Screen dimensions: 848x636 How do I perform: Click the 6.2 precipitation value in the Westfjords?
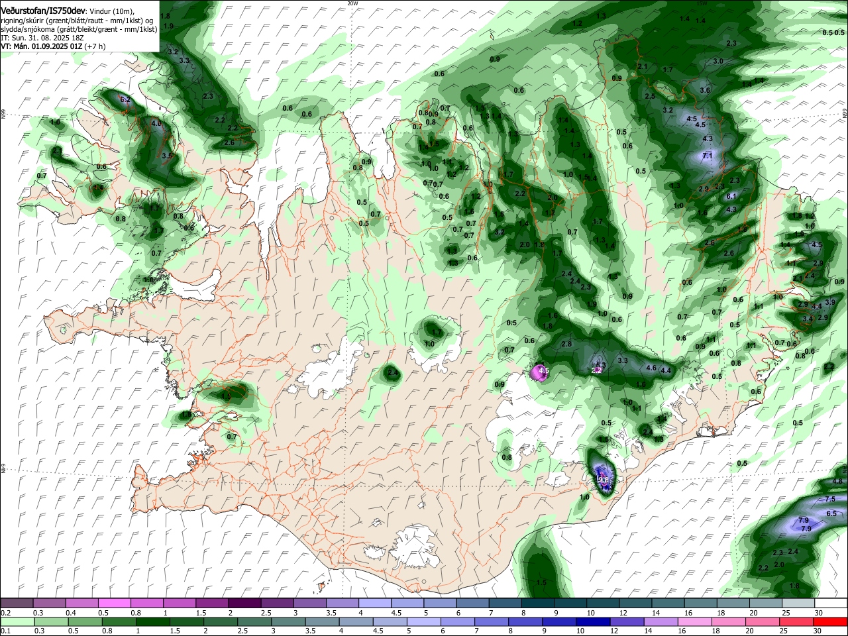(x=125, y=99)
